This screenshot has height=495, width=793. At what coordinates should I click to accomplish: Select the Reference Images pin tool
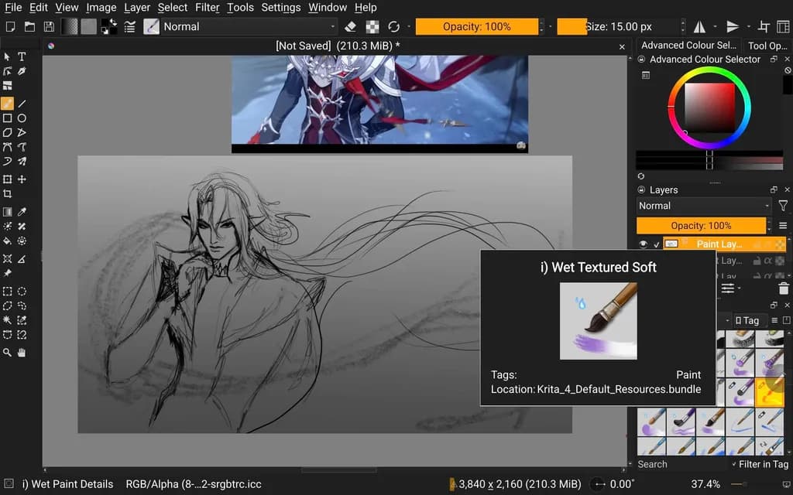point(7,273)
